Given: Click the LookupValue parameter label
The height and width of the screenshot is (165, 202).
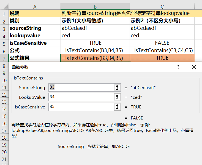Looking at the screenshot, I should tap(32, 97).
